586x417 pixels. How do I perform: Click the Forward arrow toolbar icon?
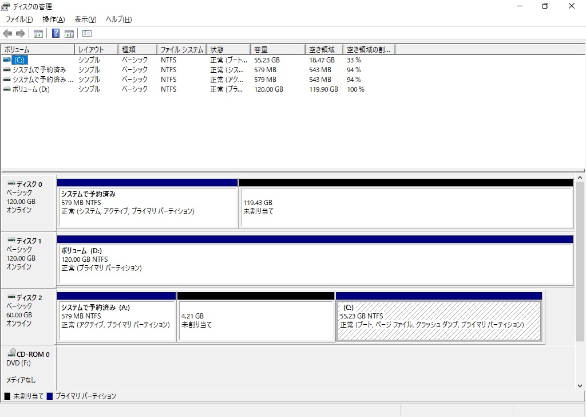tap(21, 34)
